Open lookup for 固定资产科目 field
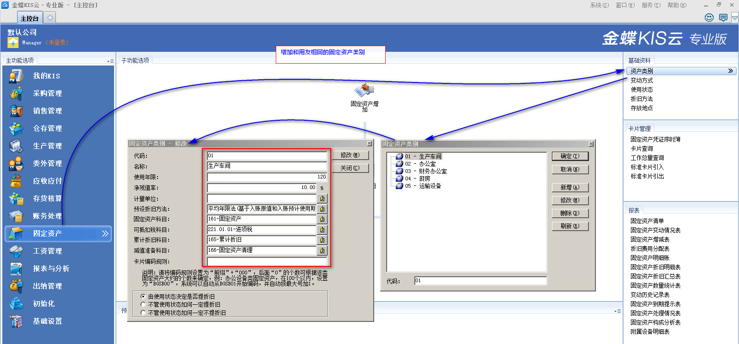739x344 pixels. (322, 219)
